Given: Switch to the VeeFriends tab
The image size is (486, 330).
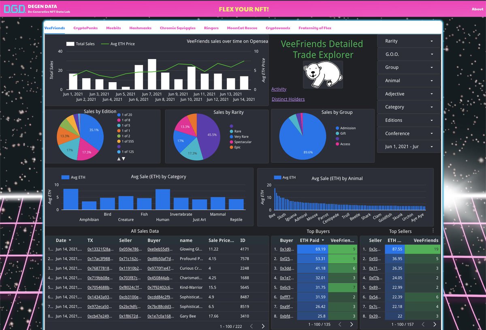Looking at the screenshot, I should pos(54,28).
